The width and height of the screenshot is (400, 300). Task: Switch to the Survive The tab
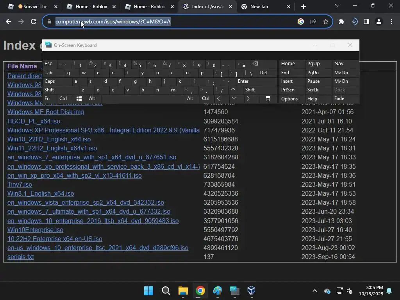click(x=32, y=7)
